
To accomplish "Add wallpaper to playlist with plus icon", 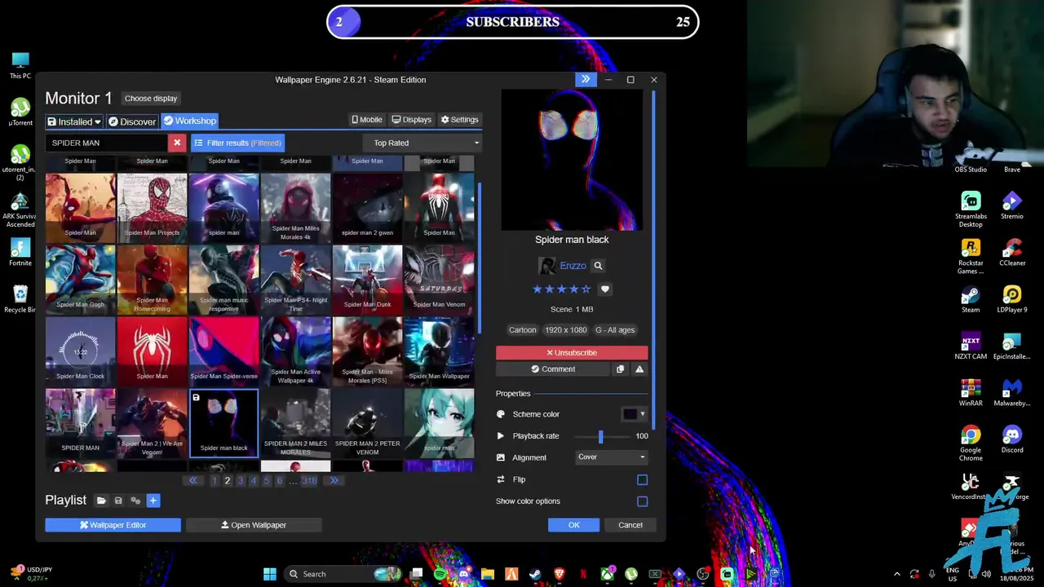I will 153,501.
